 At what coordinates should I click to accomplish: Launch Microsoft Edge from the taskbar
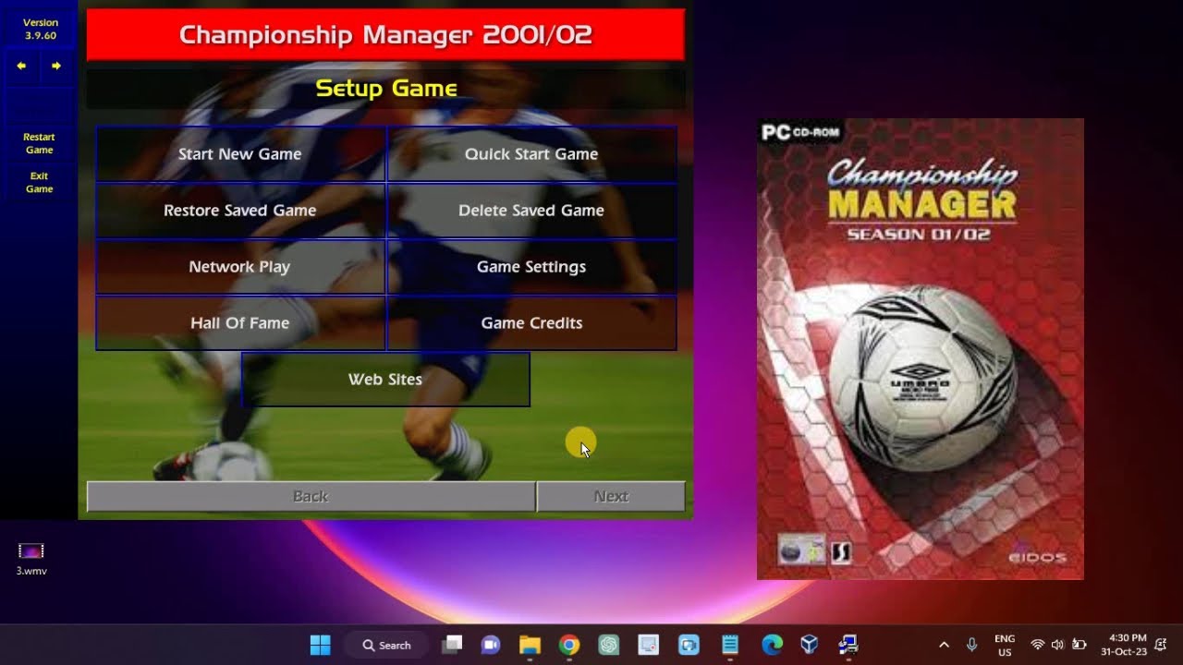771,645
